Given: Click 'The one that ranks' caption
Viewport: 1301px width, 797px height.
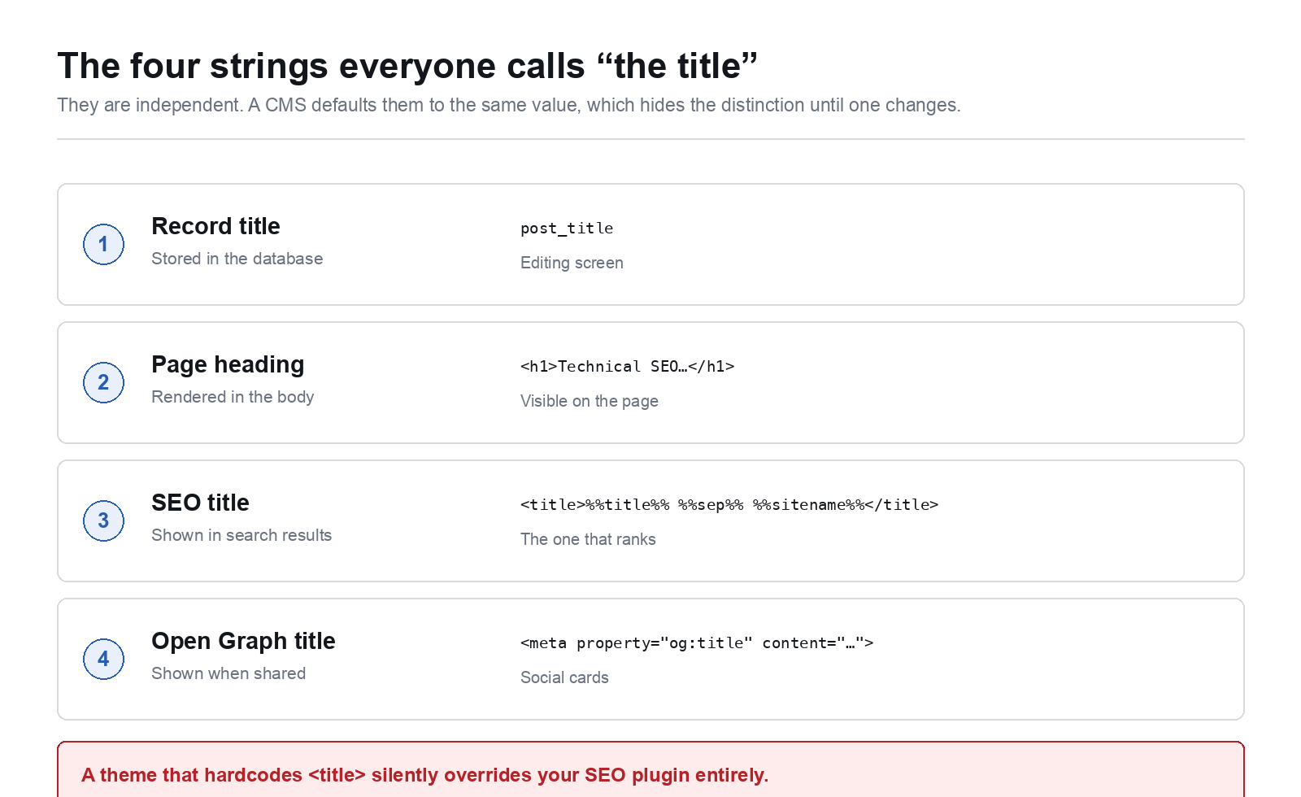Looking at the screenshot, I should point(588,539).
